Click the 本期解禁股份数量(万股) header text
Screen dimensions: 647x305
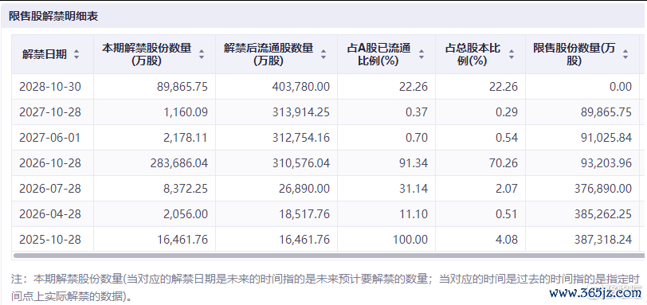coord(147,54)
